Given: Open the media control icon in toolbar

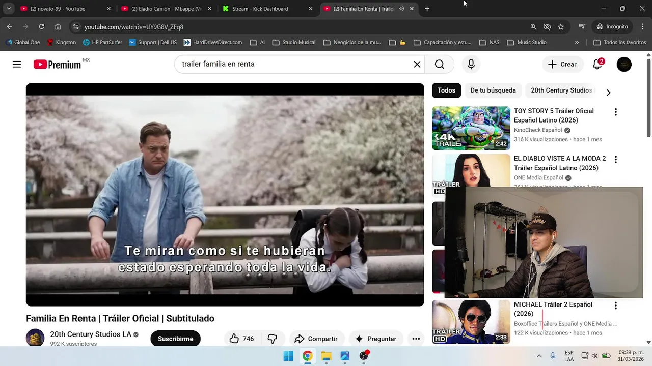Looking at the screenshot, I should (582, 26).
